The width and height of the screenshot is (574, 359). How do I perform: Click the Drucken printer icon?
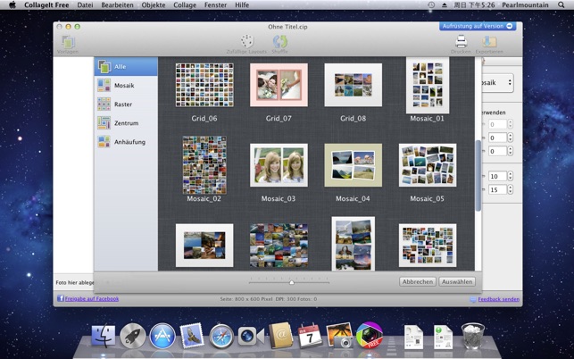tap(461, 41)
